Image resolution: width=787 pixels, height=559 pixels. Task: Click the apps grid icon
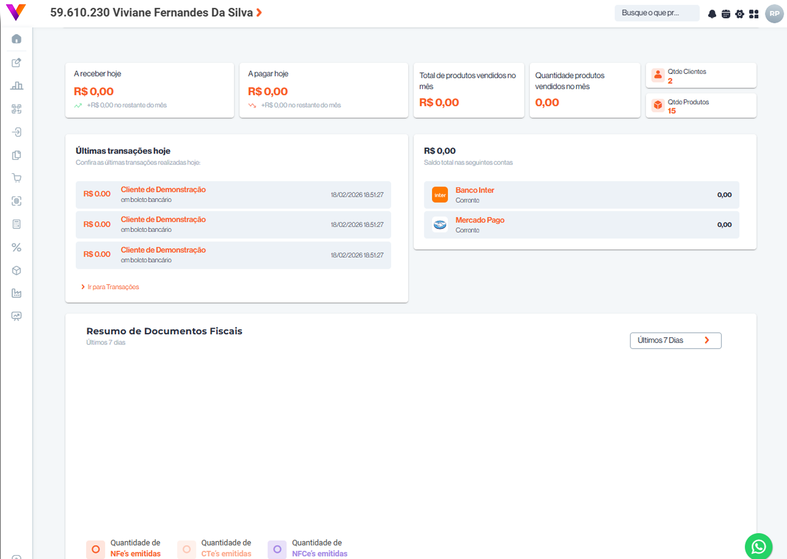coord(754,14)
